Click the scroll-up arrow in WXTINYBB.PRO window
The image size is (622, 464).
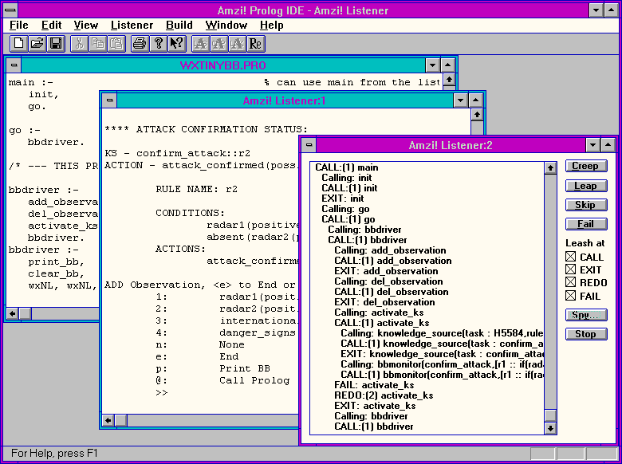449,79
